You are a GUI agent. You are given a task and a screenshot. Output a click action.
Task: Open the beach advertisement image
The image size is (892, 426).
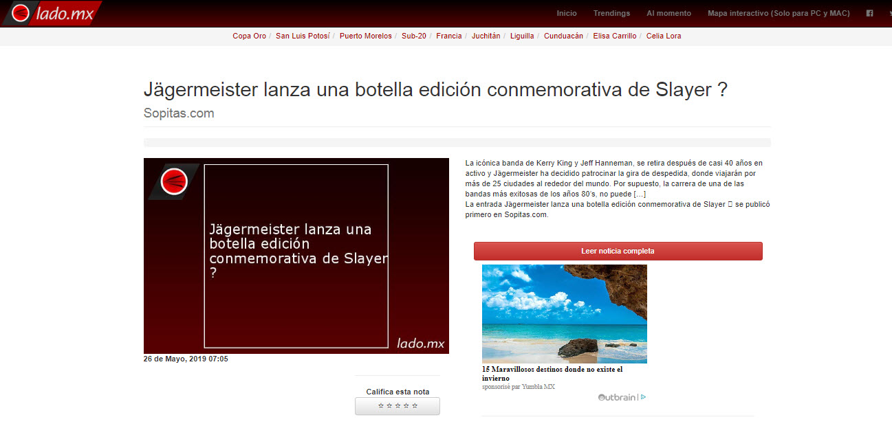pyautogui.click(x=564, y=314)
